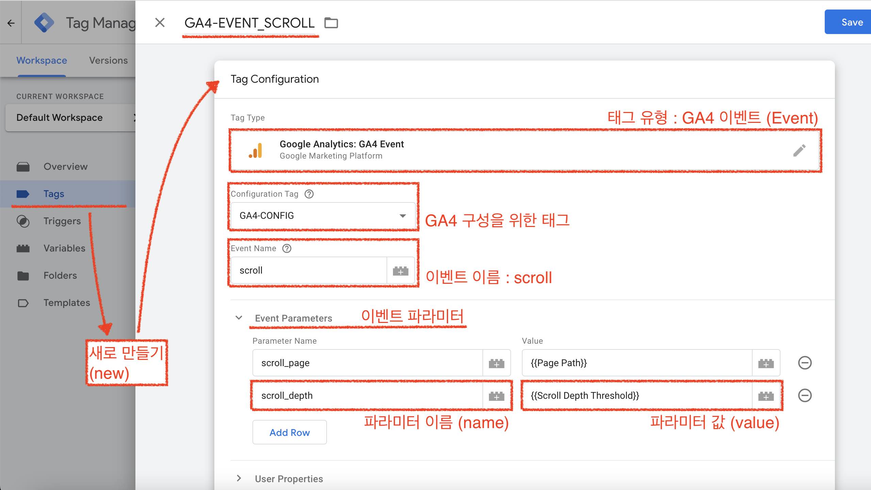871x490 pixels.
Task: Switch to the Workspace tab
Action: [x=41, y=60]
